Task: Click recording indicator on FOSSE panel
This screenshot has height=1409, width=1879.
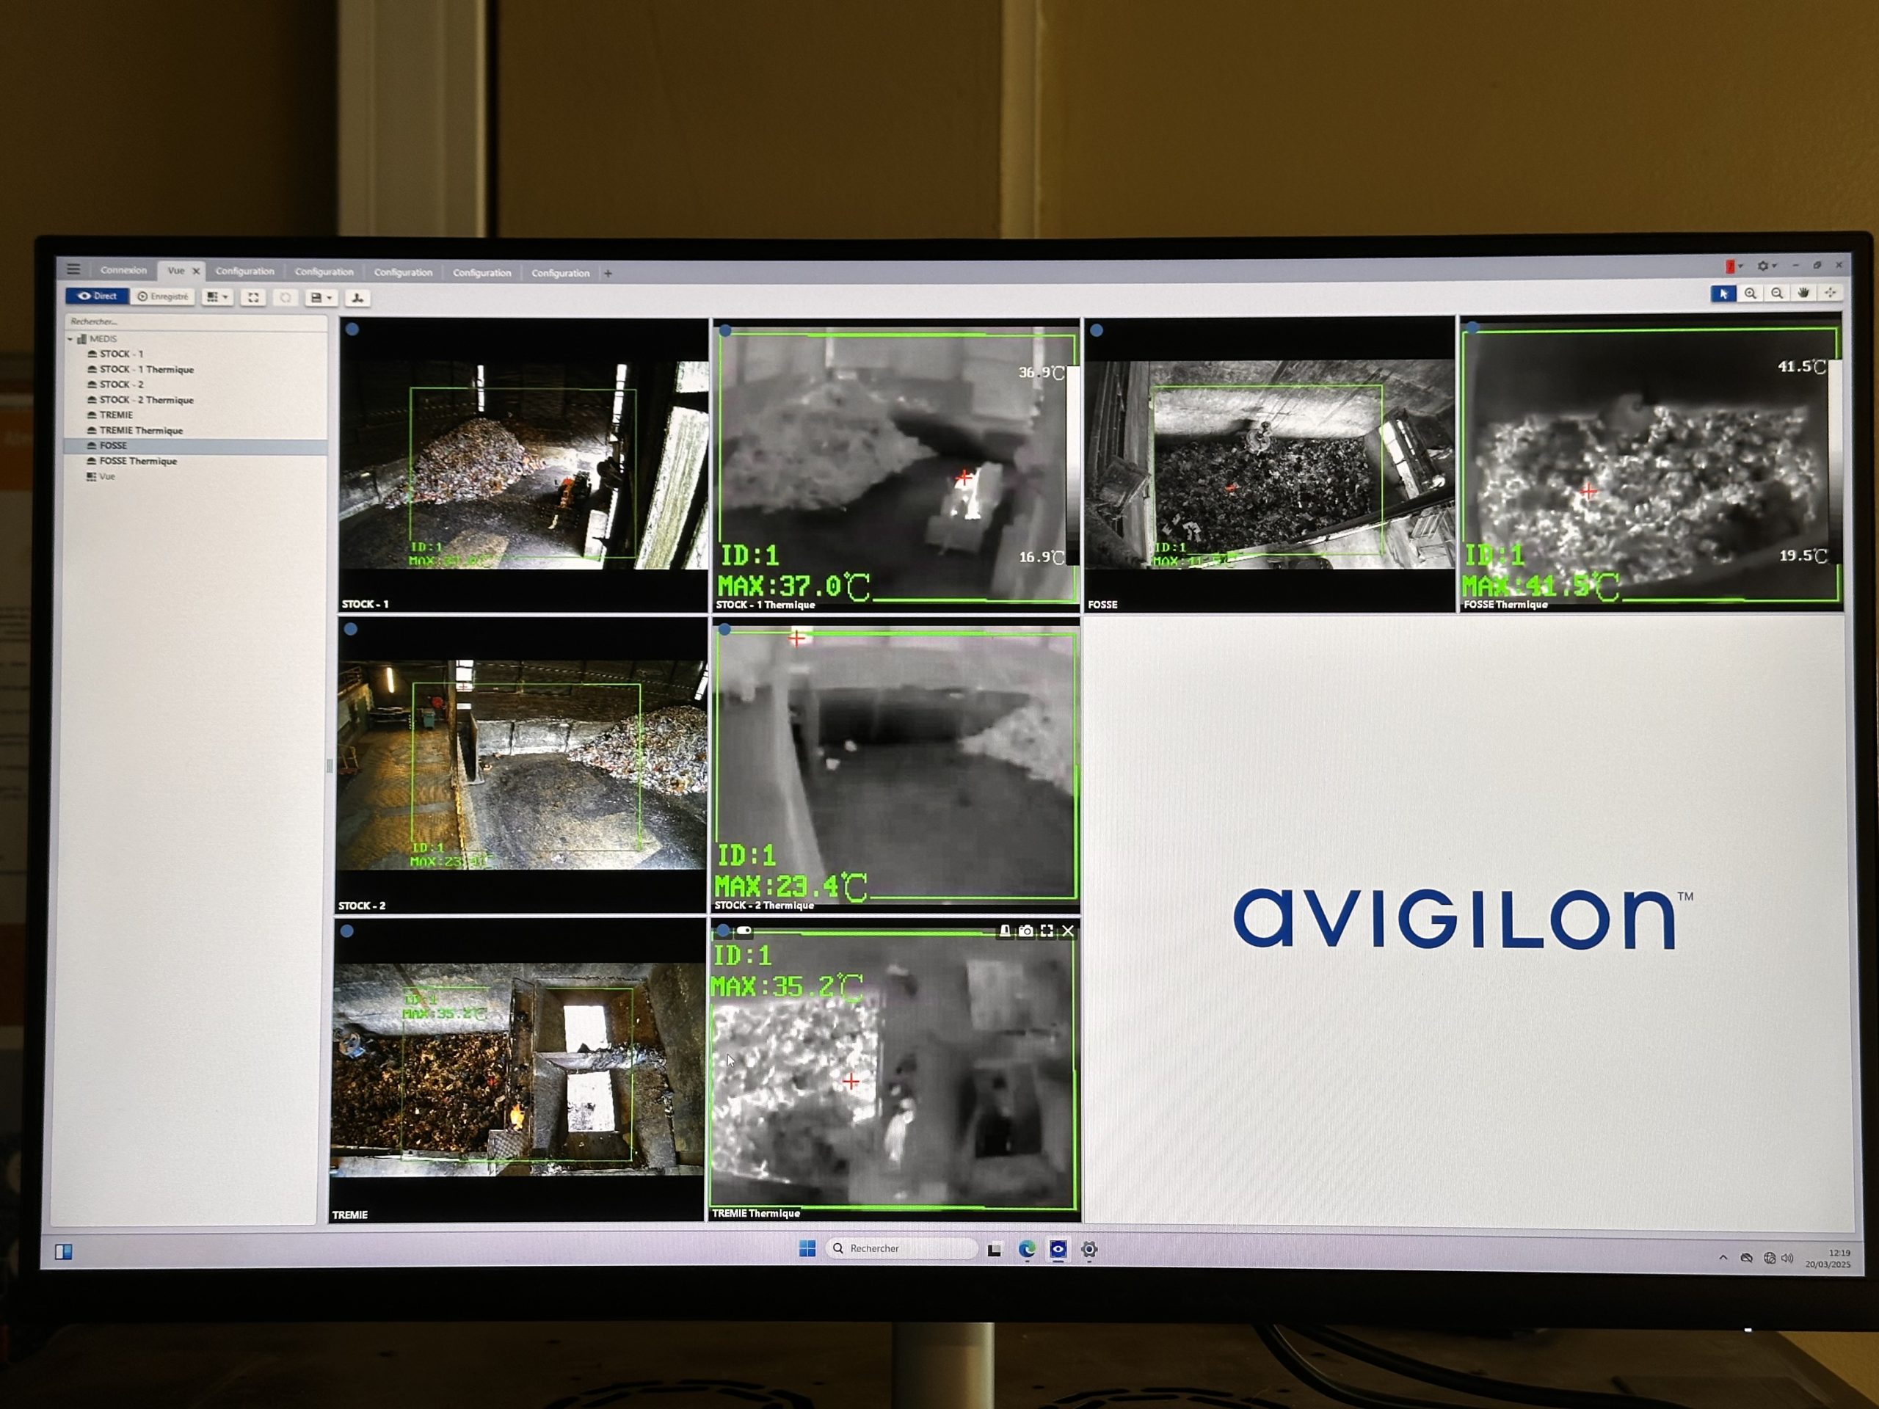Action: tap(1097, 330)
